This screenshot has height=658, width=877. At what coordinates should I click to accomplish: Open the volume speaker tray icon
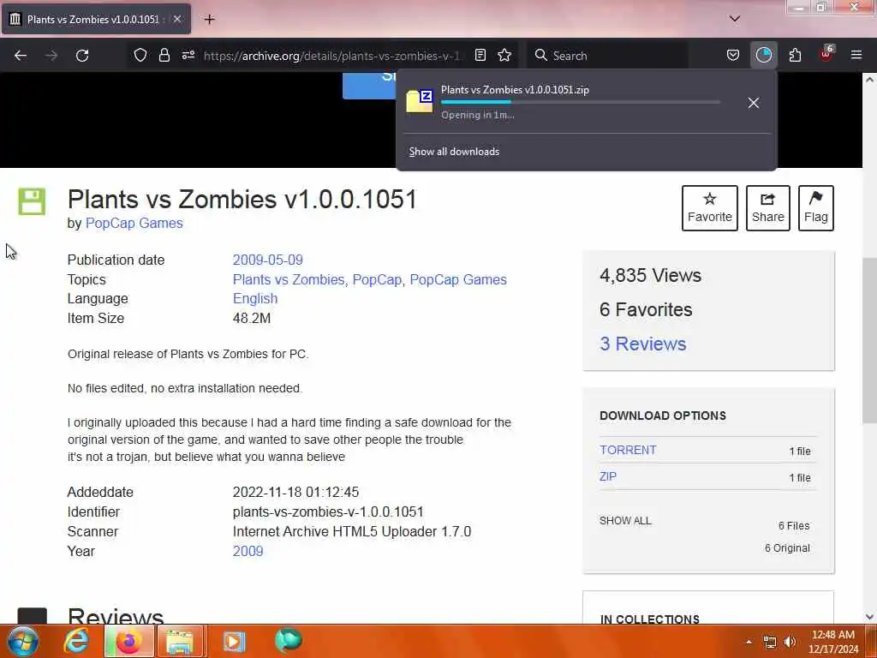tap(790, 642)
